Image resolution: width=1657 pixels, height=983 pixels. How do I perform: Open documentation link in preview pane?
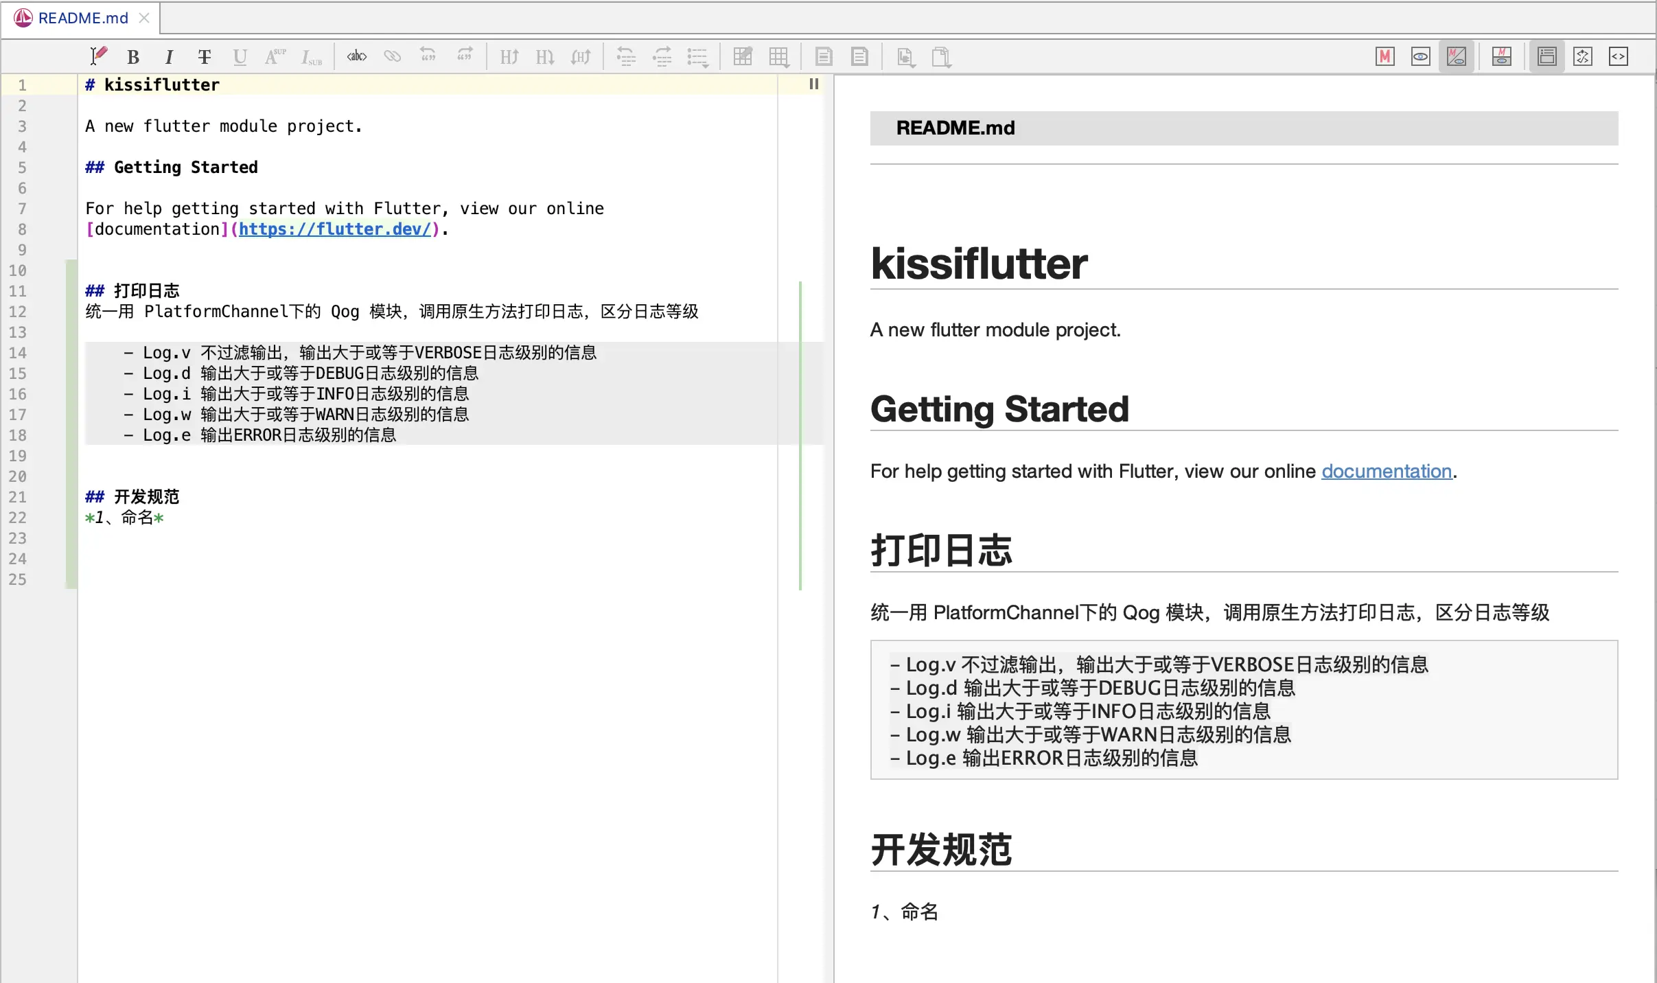(x=1386, y=471)
